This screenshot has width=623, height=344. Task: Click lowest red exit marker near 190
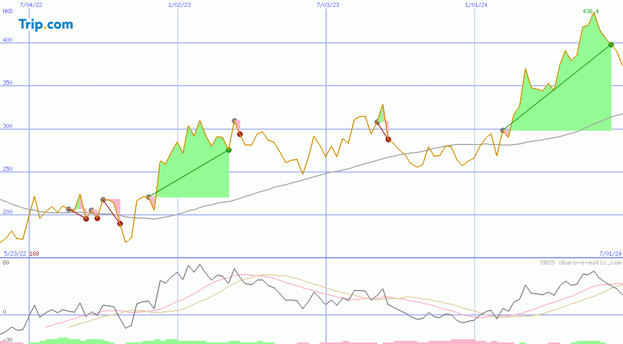(120, 224)
